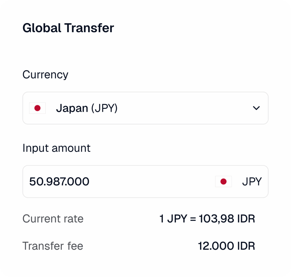This screenshot has width=291, height=277.
Task: Click the 103,98 IDR rate value
Action: tap(227, 219)
